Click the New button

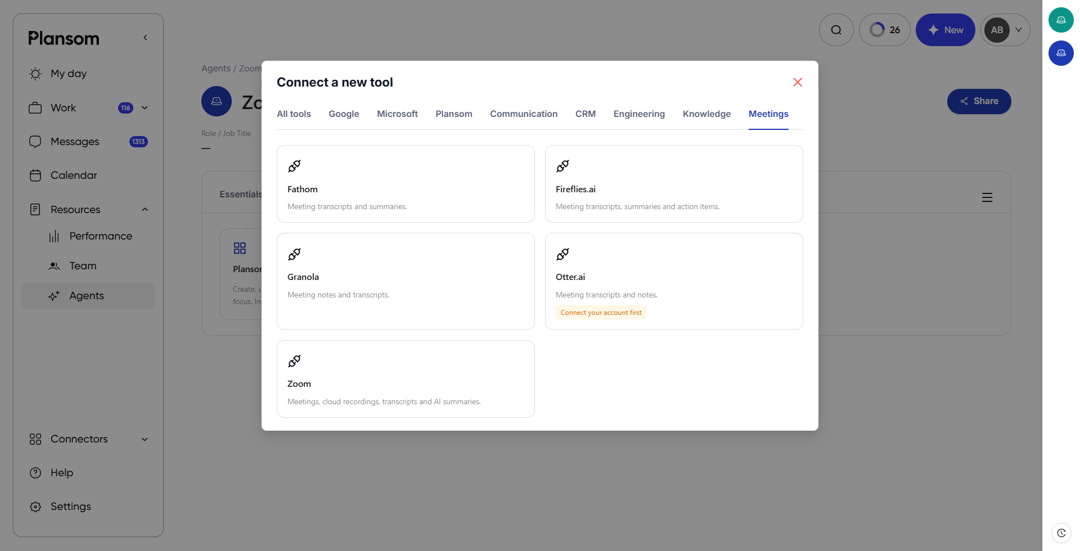(945, 30)
